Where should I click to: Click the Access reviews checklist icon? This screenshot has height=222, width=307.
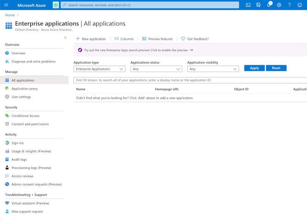pos(7,176)
